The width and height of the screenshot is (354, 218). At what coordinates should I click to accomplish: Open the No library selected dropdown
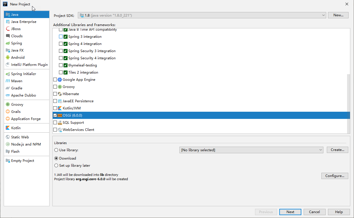click(x=251, y=150)
